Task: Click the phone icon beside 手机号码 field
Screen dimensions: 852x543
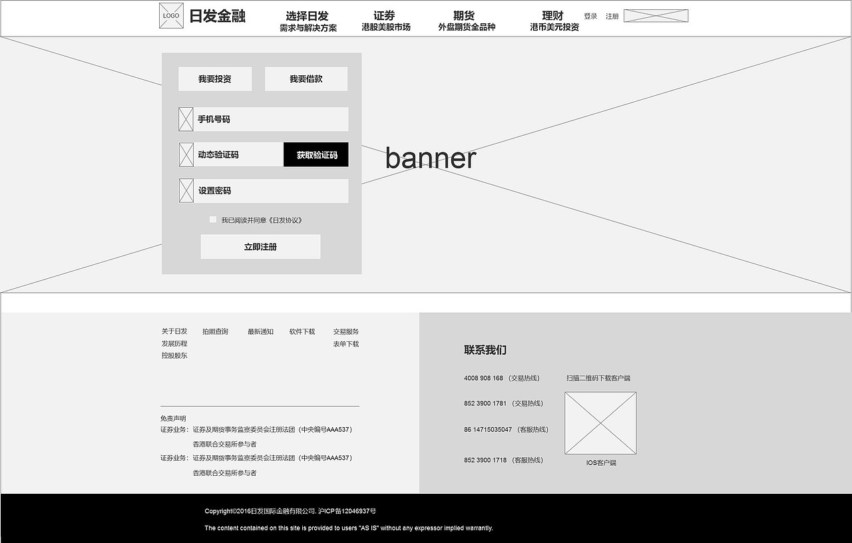Action: pos(185,118)
